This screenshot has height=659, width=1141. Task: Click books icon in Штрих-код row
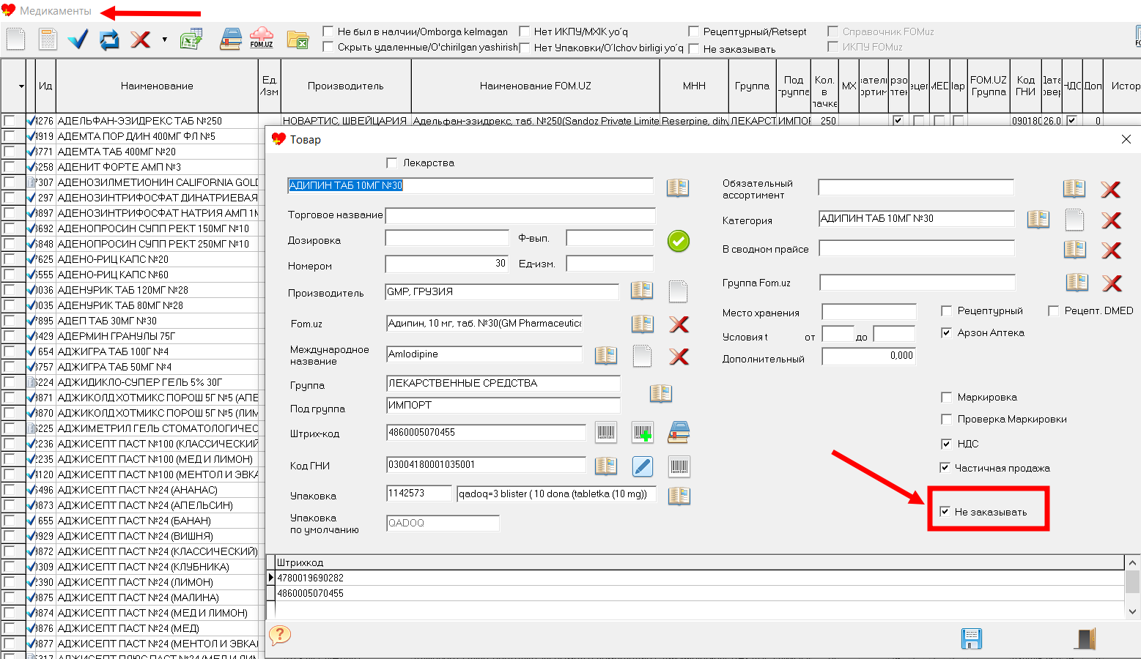coord(679,433)
